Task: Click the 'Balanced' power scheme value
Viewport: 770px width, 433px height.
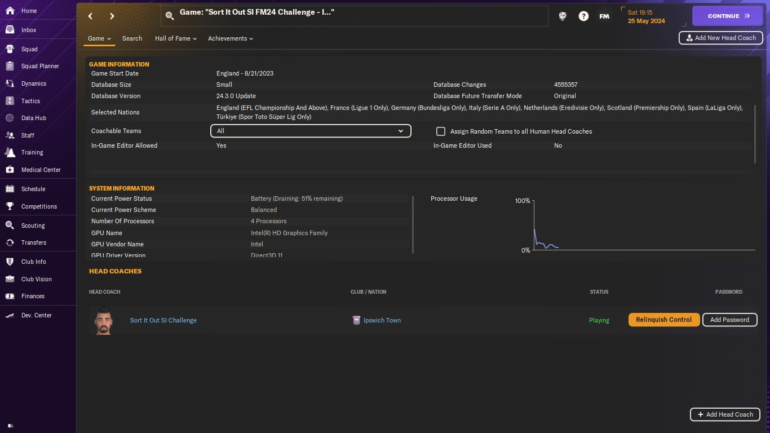Action: pos(264,210)
